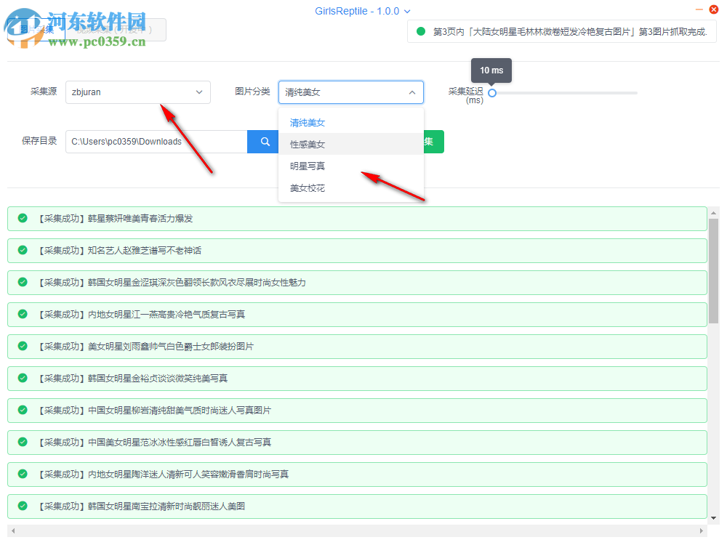Click horizontal scrollbar left arrow
Image resolution: width=727 pixels, height=545 pixels.
click(13, 530)
